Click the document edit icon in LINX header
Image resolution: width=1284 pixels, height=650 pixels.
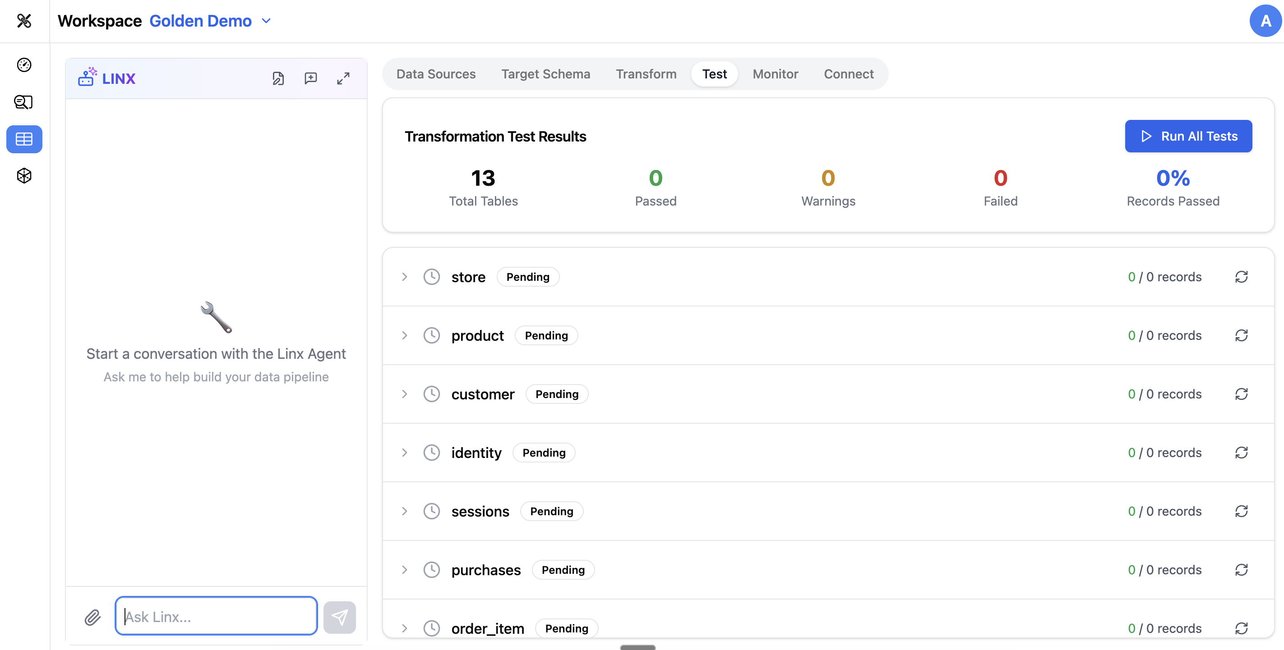(278, 78)
